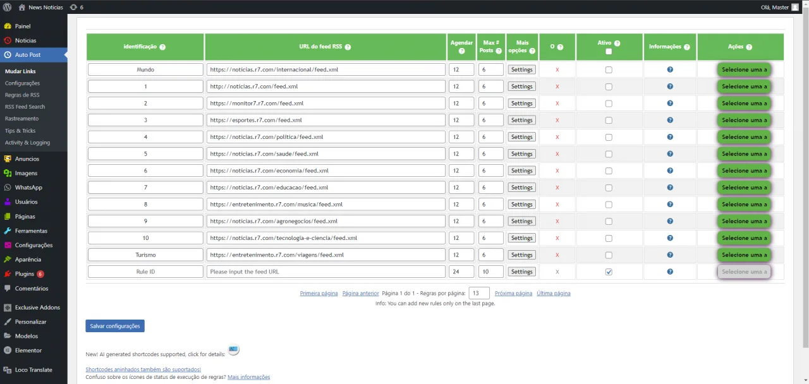The width and height of the screenshot is (809, 384).
Task: Click help icon beside Ações header
Action: (749, 47)
